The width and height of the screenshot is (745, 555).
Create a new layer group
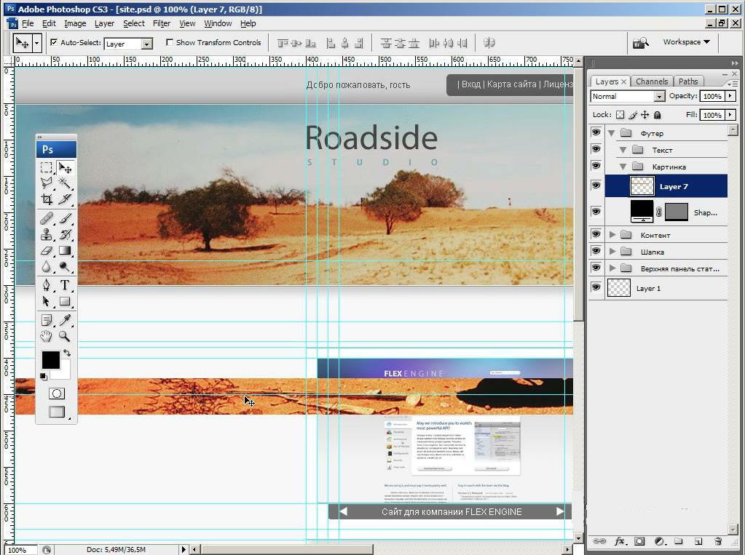pos(679,541)
